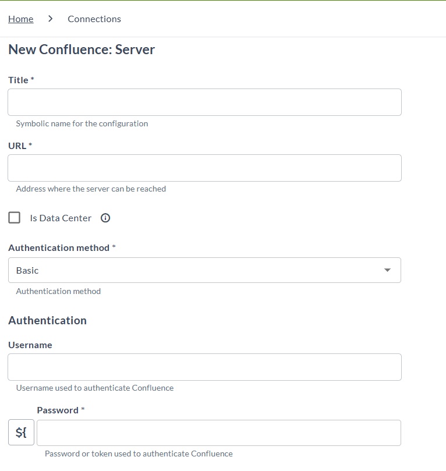Click the Username field label
The image size is (446, 471).
30,345
